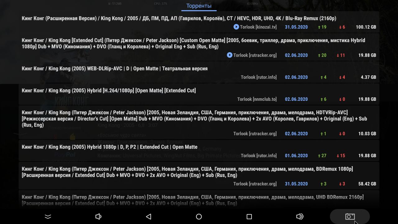Select the Hybrid [H.264/1080p] [Open Matte] torrent
The image size is (398, 224).
199,94
